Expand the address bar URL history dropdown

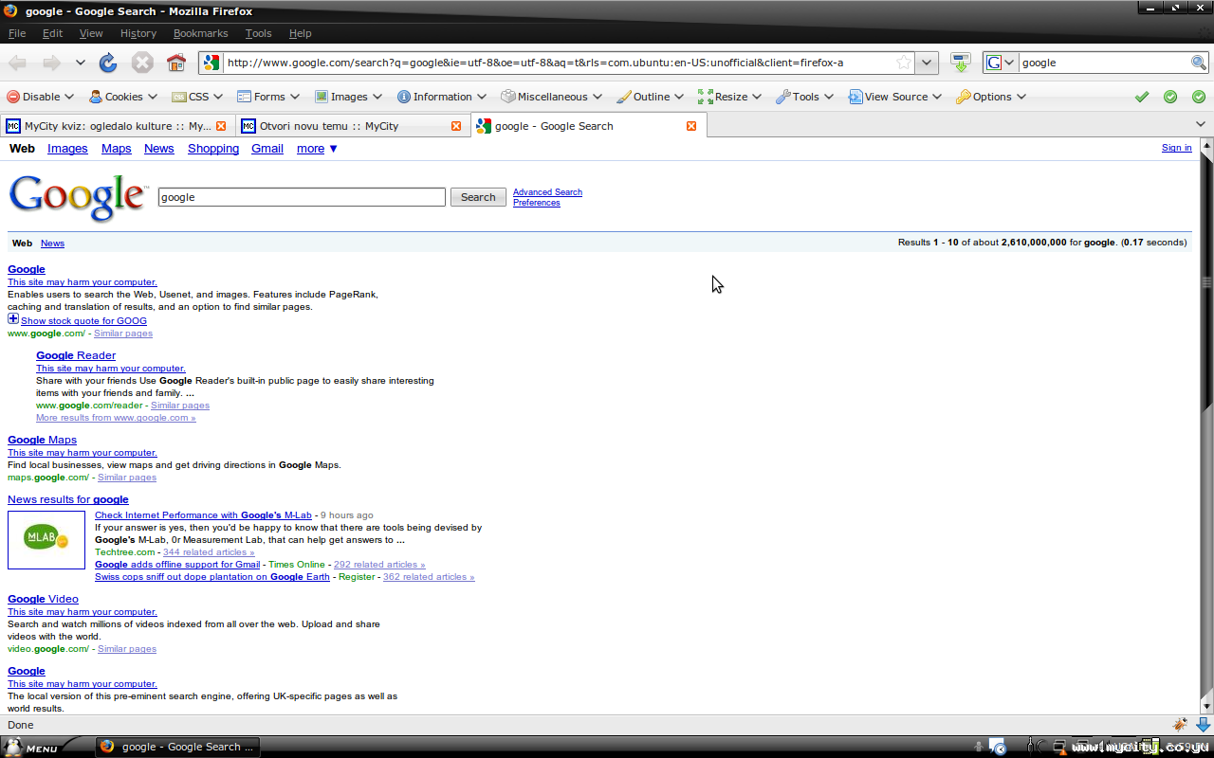(927, 63)
